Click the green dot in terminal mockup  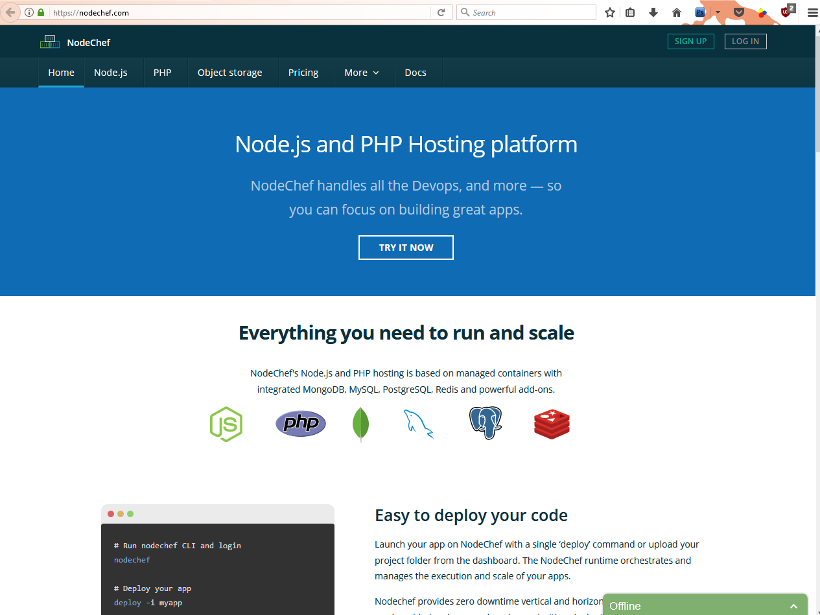130,514
